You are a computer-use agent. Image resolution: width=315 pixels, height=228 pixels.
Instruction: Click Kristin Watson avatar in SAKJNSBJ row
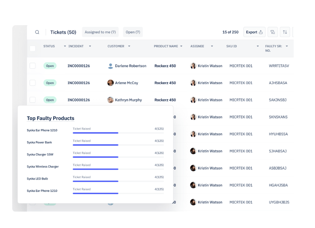(193, 100)
